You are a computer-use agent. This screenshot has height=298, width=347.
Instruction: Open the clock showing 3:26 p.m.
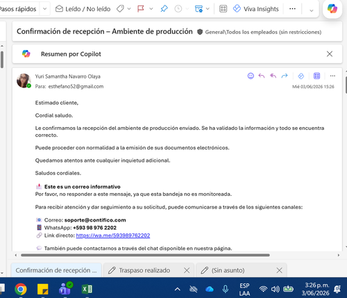[x=316, y=289]
